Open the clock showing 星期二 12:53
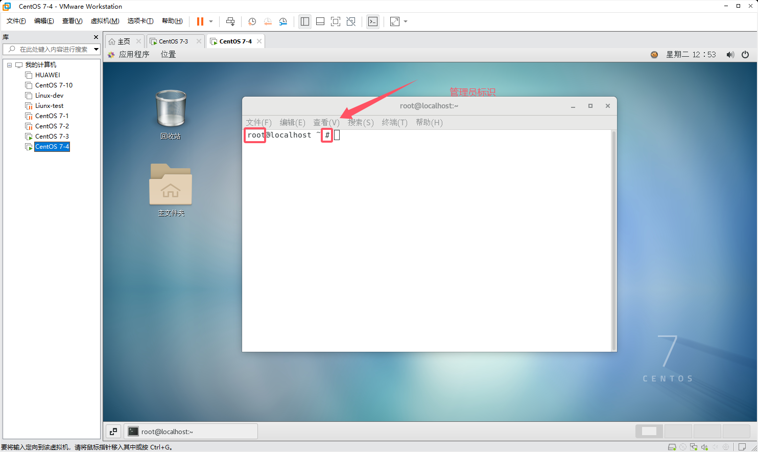 point(691,54)
